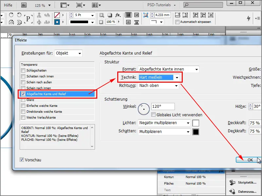262x196 pixels.
Task: Click the lightning Quick Apply icon
Action: coord(248,18)
